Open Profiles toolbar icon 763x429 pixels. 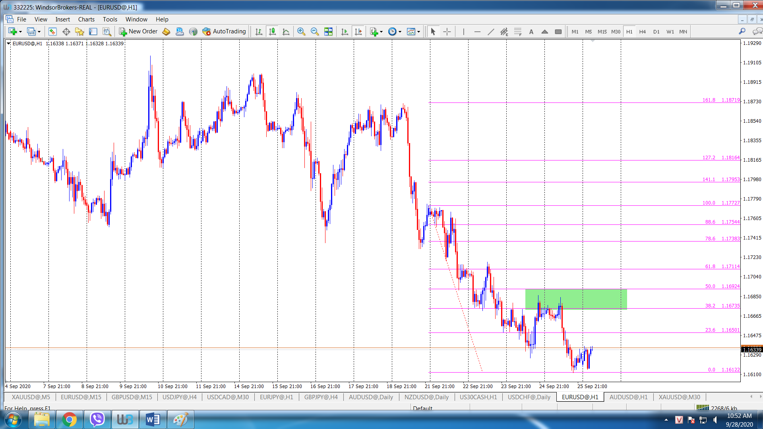tap(31, 31)
